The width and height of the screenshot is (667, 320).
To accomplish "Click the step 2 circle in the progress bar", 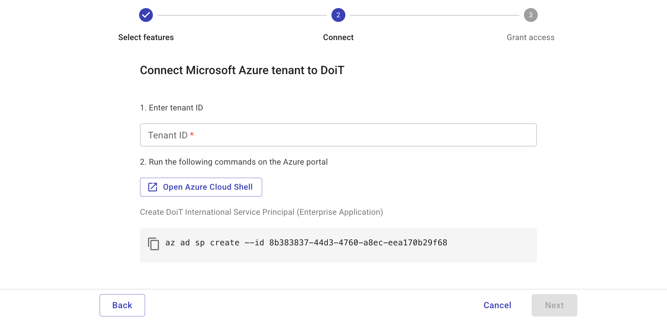I will click(338, 15).
